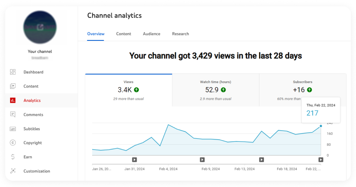Click the Subtitles icon in sidebar

[x=13, y=129]
